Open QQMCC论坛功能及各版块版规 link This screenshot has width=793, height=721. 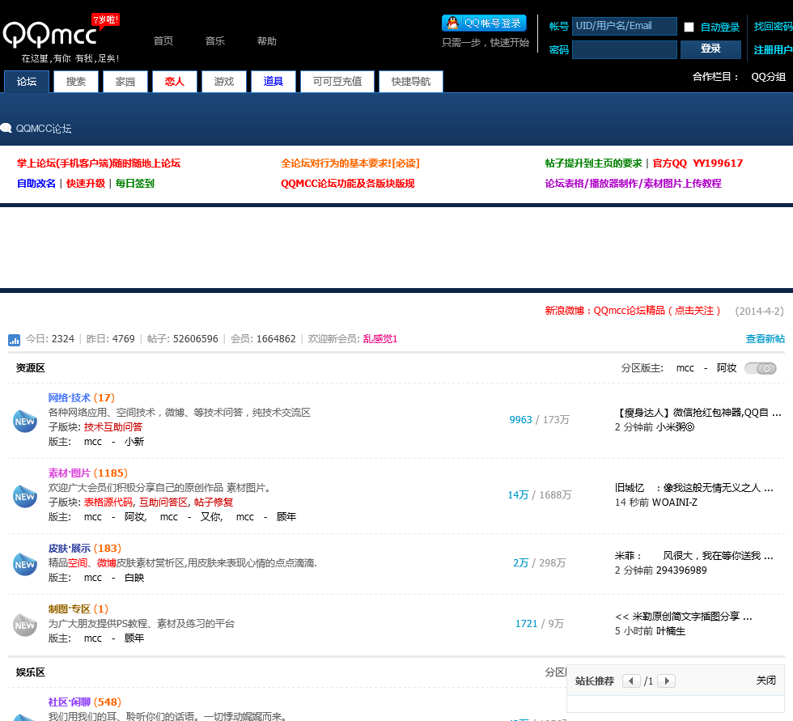click(x=347, y=184)
